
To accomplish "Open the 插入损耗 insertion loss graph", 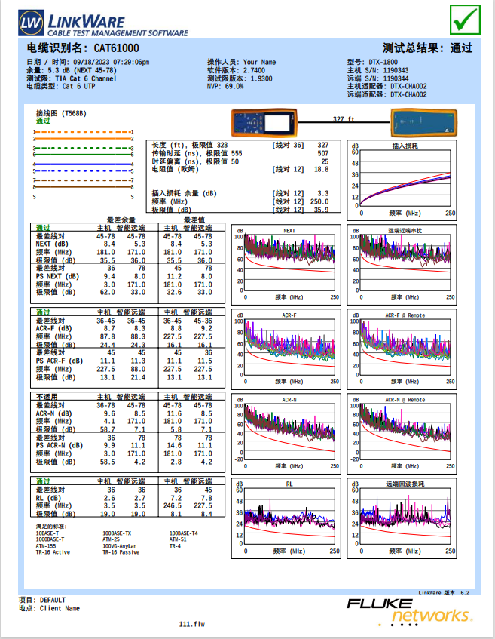I will (x=402, y=180).
